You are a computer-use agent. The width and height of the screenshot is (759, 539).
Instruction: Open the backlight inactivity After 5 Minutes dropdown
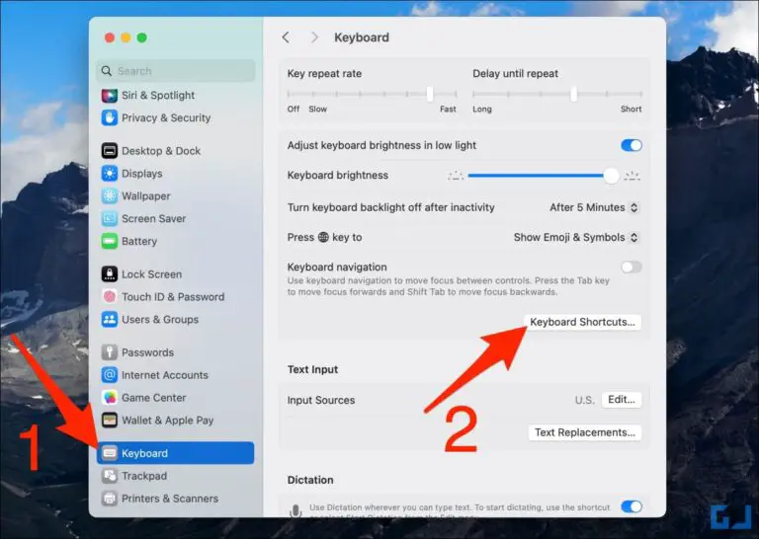point(594,207)
